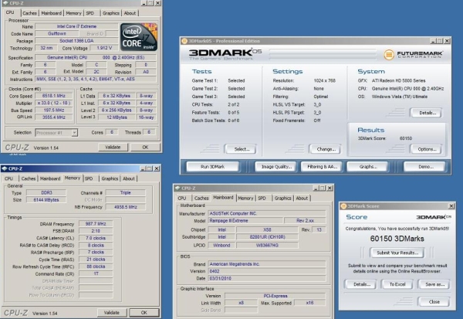
Task: Click the CPU-Z Memory window title bar icon
Action: [x=5, y=168]
